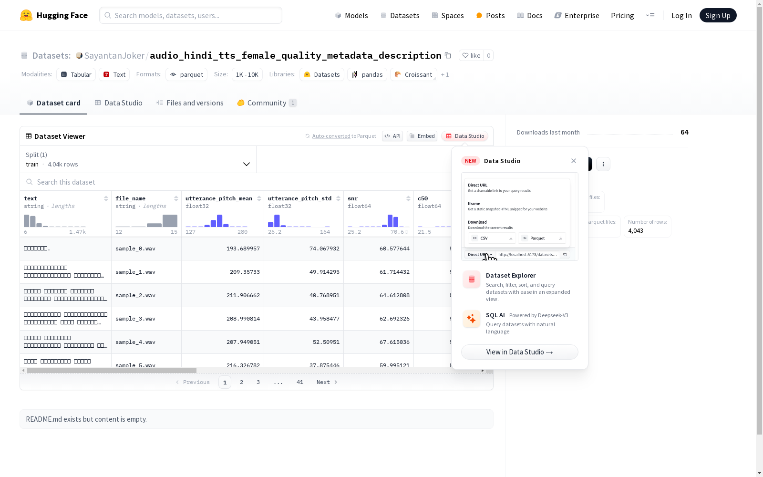Open Docs in the top navigation
Screen dimensions: 763x477
coord(530,15)
